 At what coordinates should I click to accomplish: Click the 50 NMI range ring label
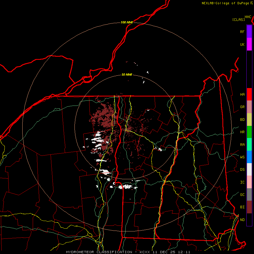pyautogui.click(x=127, y=75)
